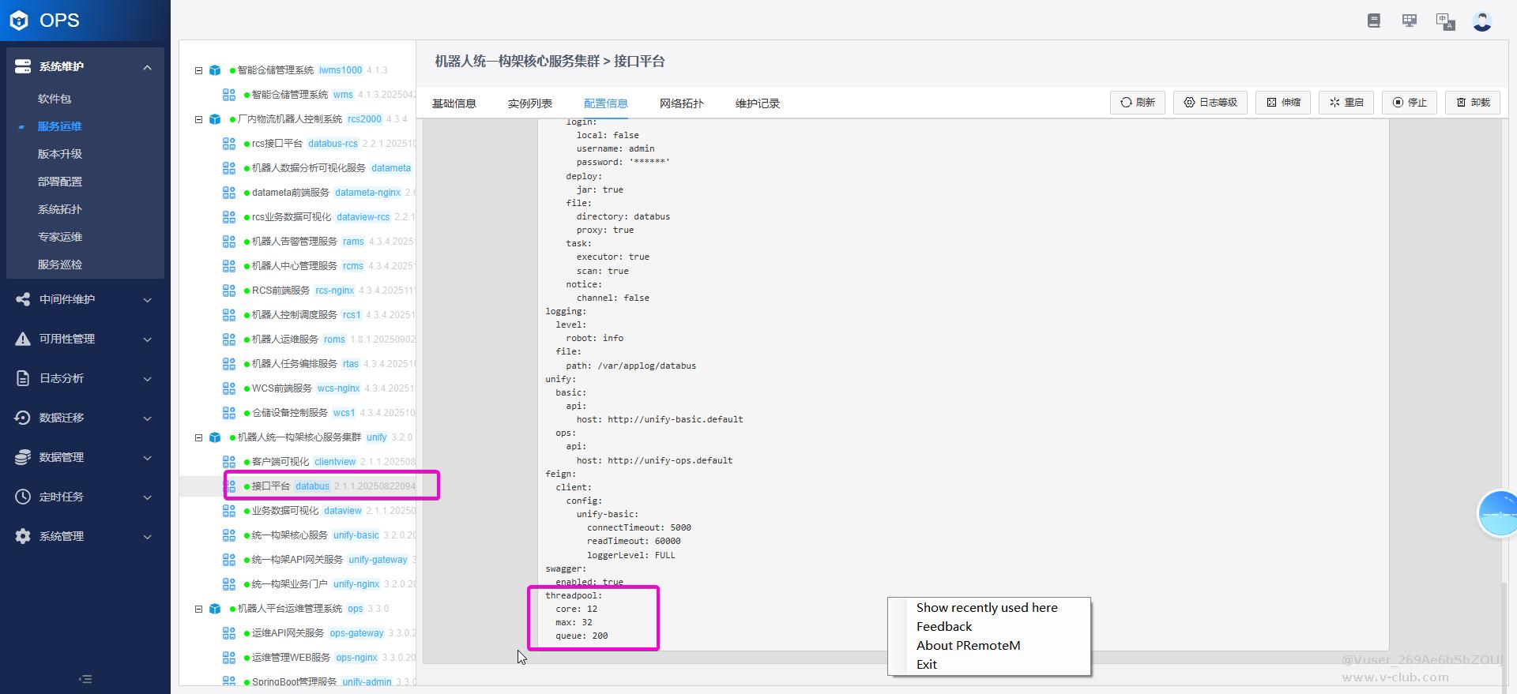Click the OPS logo icon

pyautogui.click(x=19, y=21)
